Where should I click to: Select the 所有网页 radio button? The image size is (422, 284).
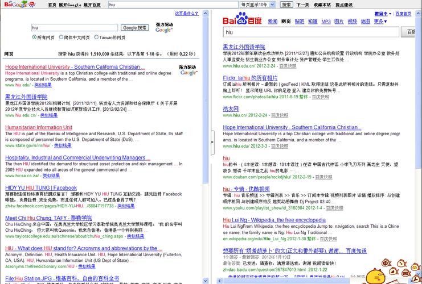coord(34,37)
